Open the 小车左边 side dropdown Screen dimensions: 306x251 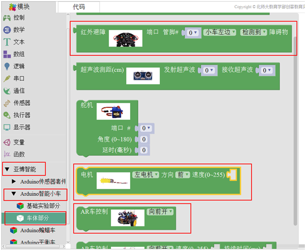220,32
